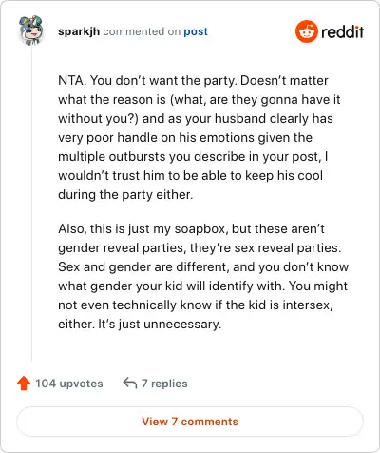Click the sparkjh user avatar
This screenshot has height=453, width=380.
pyautogui.click(x=30, y=30)
